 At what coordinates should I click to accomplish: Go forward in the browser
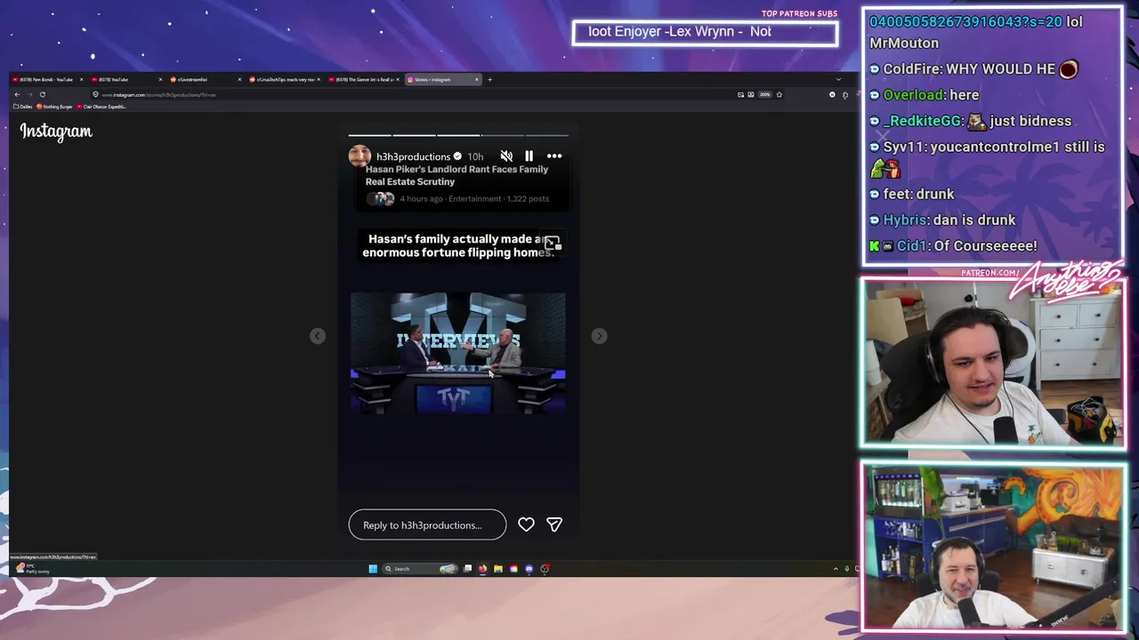[x=29, y=94]
